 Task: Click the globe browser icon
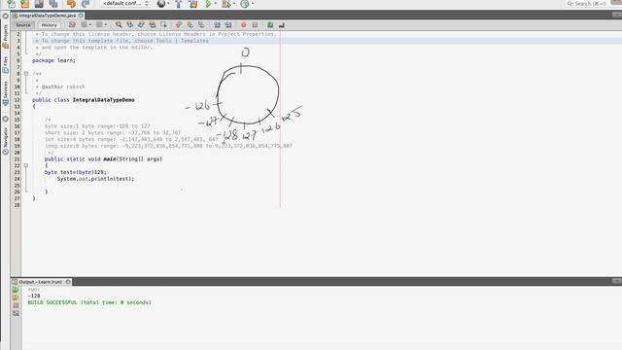(160, 4)
